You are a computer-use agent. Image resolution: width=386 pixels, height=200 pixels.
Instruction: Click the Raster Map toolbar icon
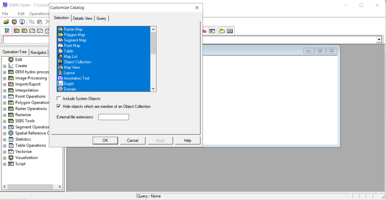17,31
